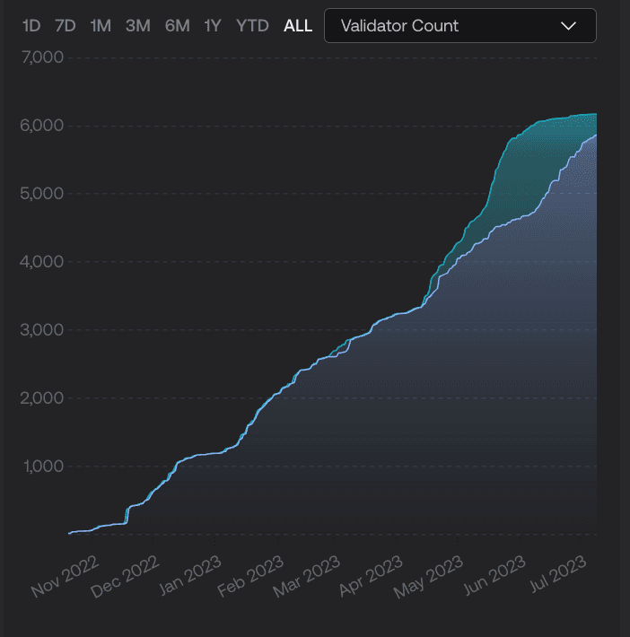
Task: Select the ALL time range
Action: click(298, 26)
